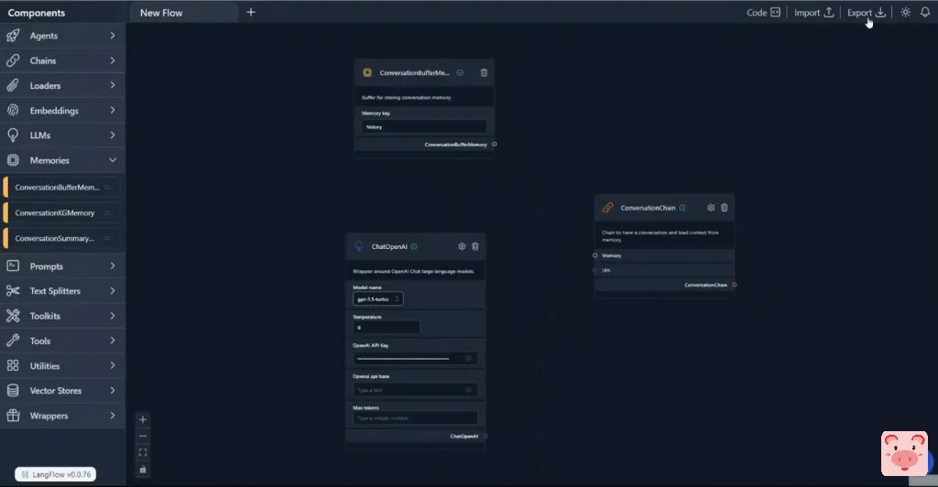Open the Code view button
Image resolution: width=938 pixels, height=487 pixels.
pyautogui.click(x=763, y=13)
